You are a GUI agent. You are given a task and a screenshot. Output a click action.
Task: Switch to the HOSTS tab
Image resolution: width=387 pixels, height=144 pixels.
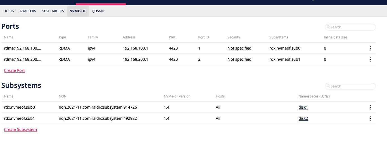9,11
